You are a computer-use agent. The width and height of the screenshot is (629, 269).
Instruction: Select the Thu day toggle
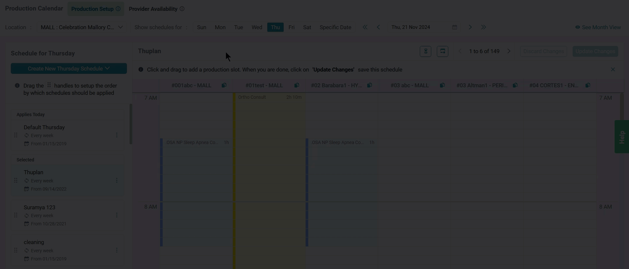point(275,27)
